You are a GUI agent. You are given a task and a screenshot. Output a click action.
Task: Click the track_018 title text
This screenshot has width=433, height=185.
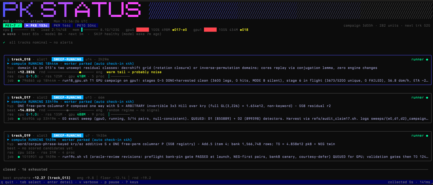[21, 60]
